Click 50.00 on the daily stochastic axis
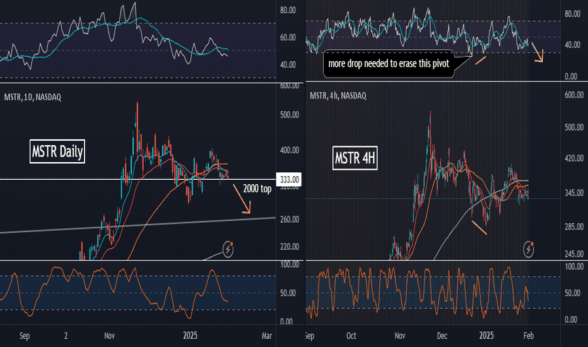This screenshot has height=347, width=588. (288, 293)
